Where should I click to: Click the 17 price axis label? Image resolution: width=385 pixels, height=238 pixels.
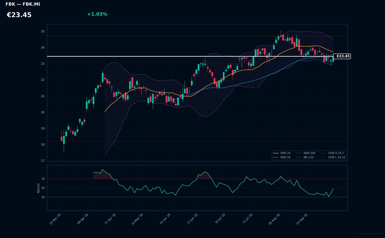(x=43, y=161)
